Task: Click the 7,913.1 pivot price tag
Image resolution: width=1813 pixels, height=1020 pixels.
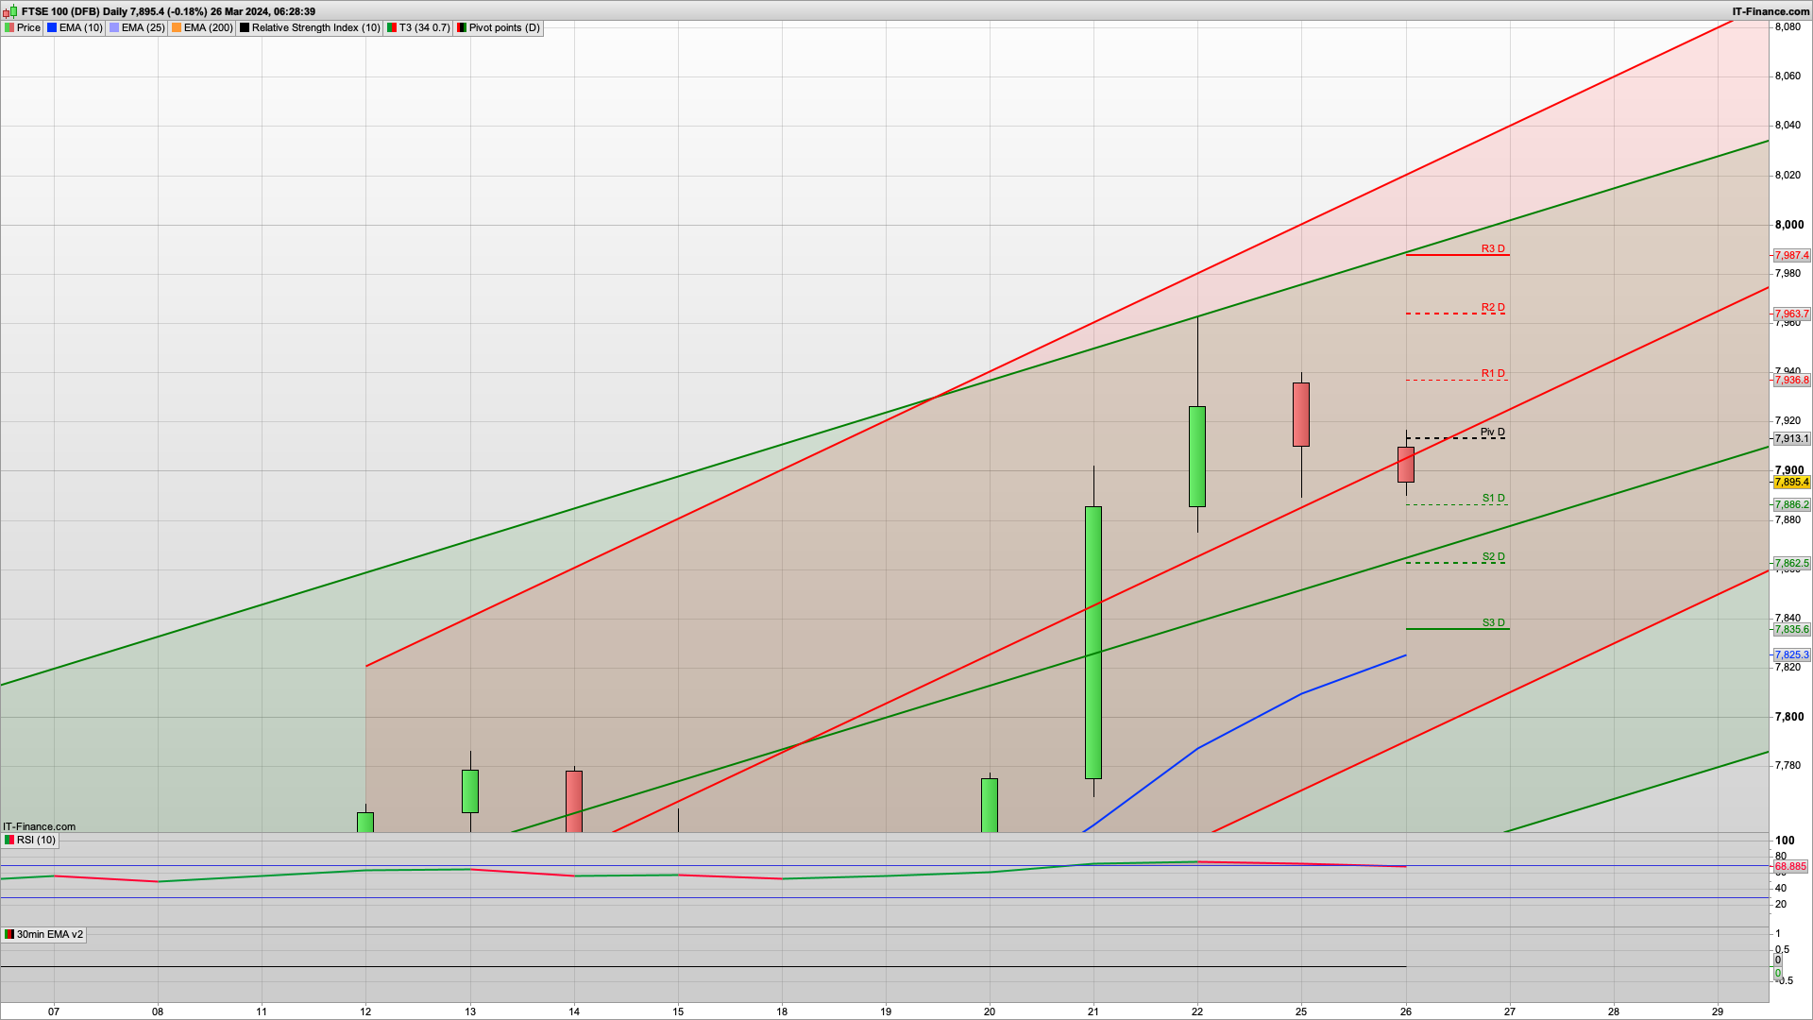Action: 1791,438
